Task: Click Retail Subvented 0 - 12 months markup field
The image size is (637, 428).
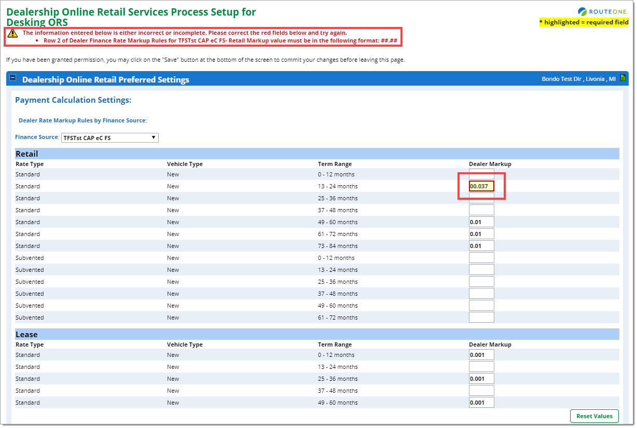Action: click(481, 258)
